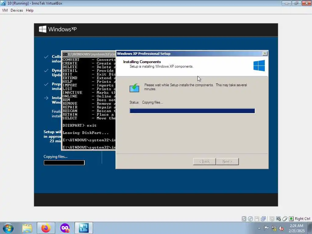312x234 pixels.
Task: Open the Devices menu
Action: (x=17, y=10)
